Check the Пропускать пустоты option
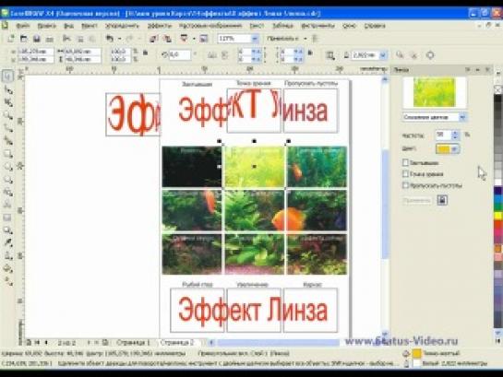 click(405, 185)
